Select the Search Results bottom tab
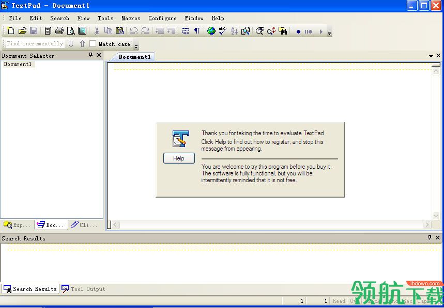Viewport: 444px width, 308px height. click(30, 289)
